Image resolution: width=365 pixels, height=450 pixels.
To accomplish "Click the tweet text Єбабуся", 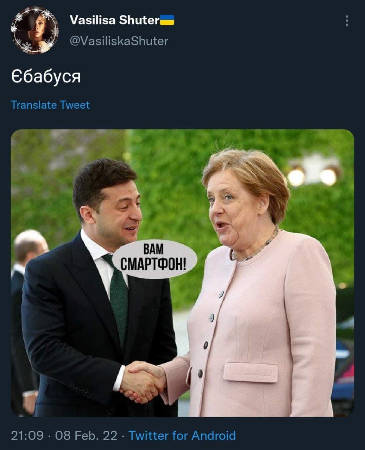I will click(x=46, y=76).
